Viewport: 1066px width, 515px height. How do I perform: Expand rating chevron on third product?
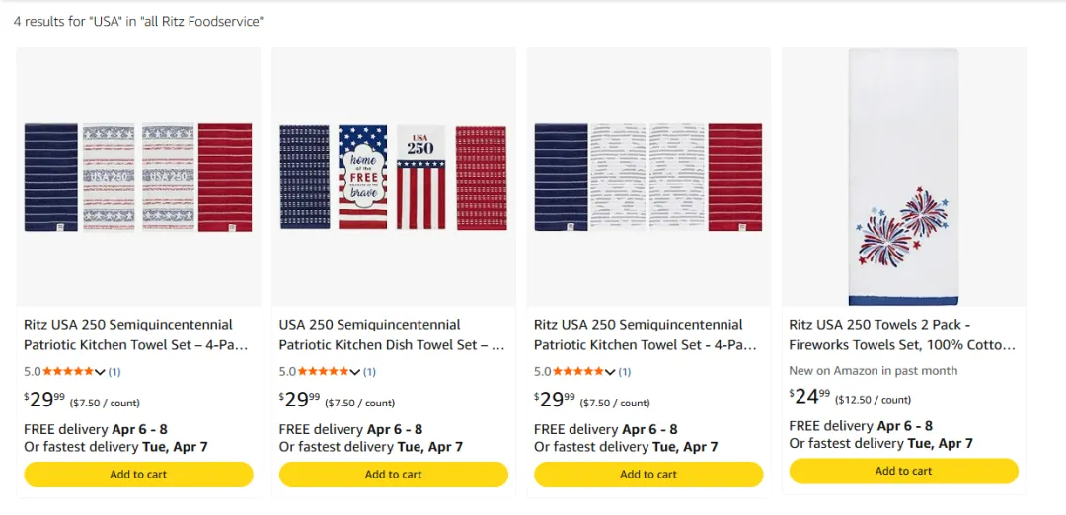click(610, 372)
